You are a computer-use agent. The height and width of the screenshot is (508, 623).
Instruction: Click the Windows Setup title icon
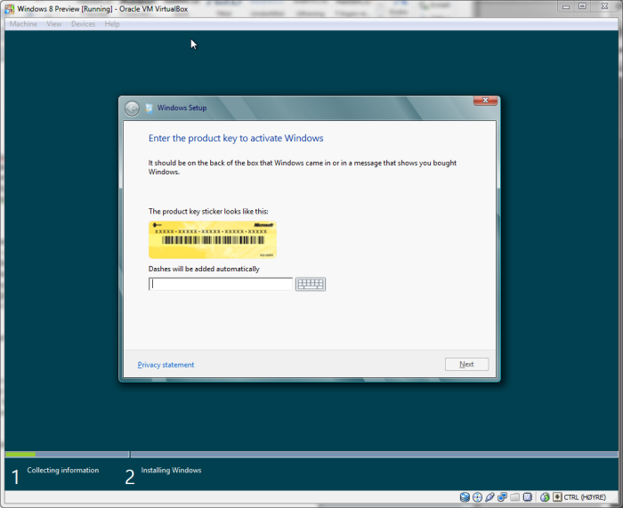(x=149, y=108)
